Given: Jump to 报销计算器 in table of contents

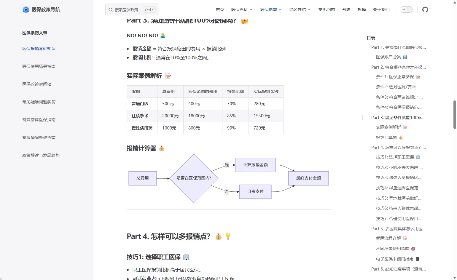Looking at the screenshot, I should pos(386,137).
